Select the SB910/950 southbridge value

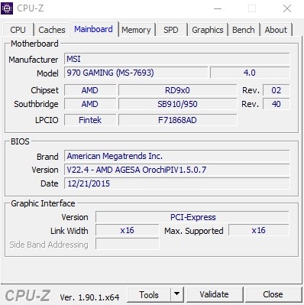[178, 104]
